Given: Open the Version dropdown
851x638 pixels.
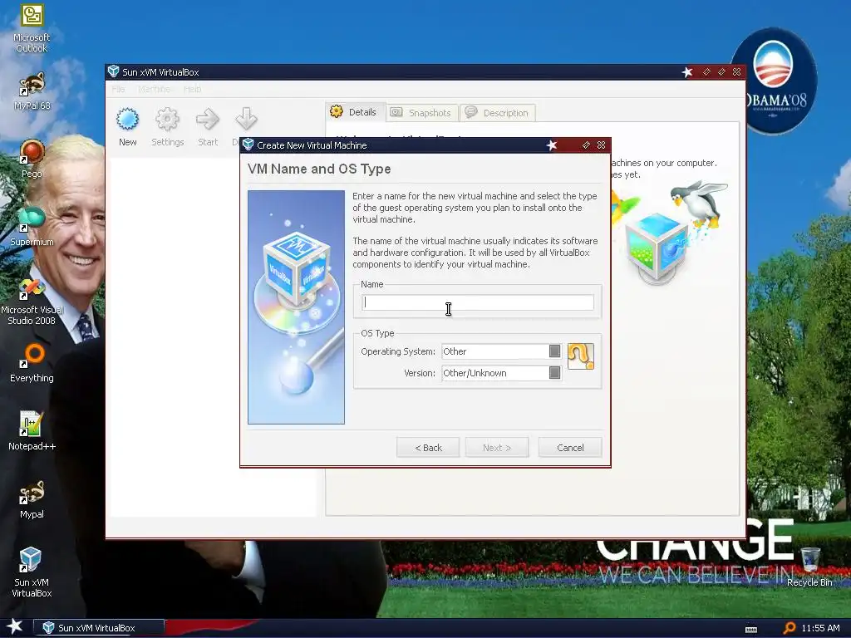Looking at the screenshot, I should point(501,373).
